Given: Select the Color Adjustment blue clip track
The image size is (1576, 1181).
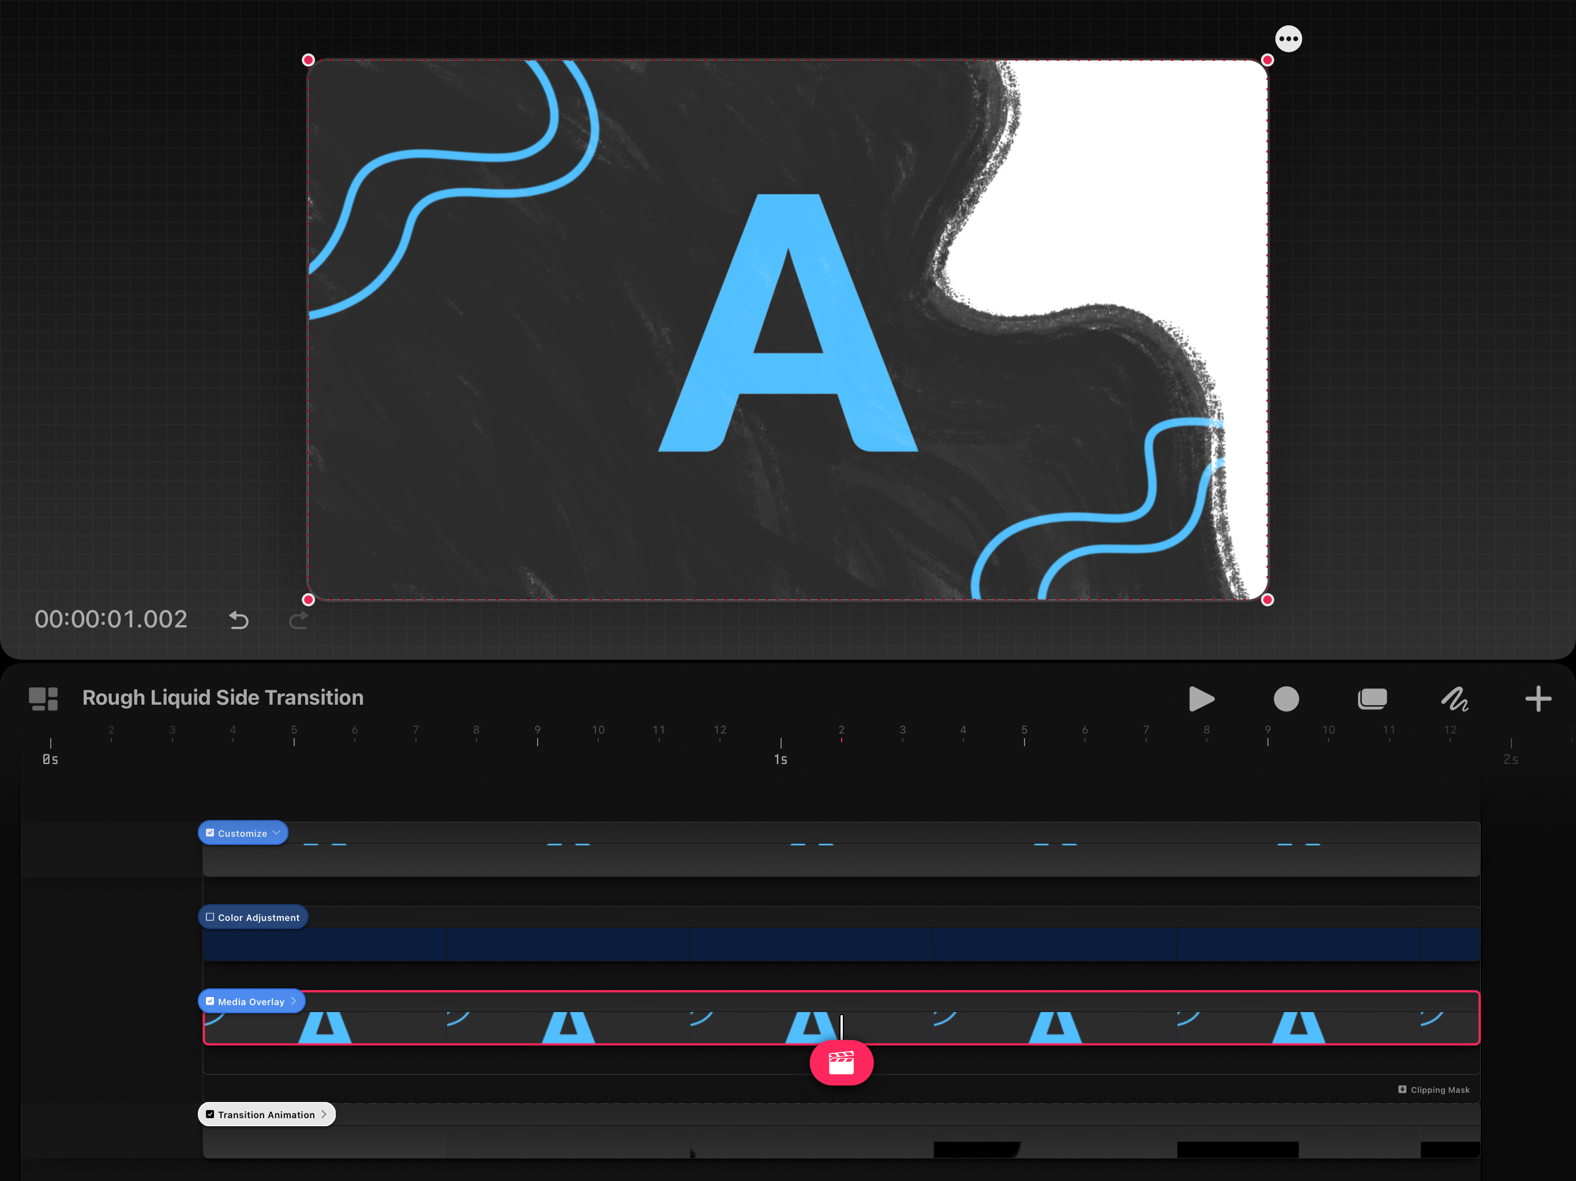Looking at the screenshot, I should [842, 945].
